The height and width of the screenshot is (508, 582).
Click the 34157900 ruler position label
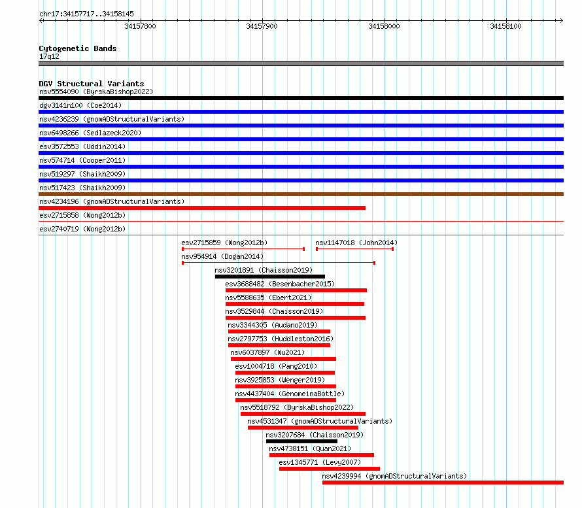(262, 26)
